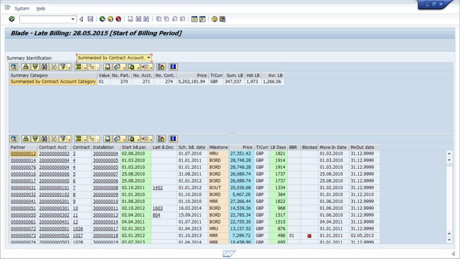Image resolution: width=460 pixels, height=259 pixels.
Task: Click the Sort Ascending icon in the detail list toolbar
Action: tap(26, 138)
